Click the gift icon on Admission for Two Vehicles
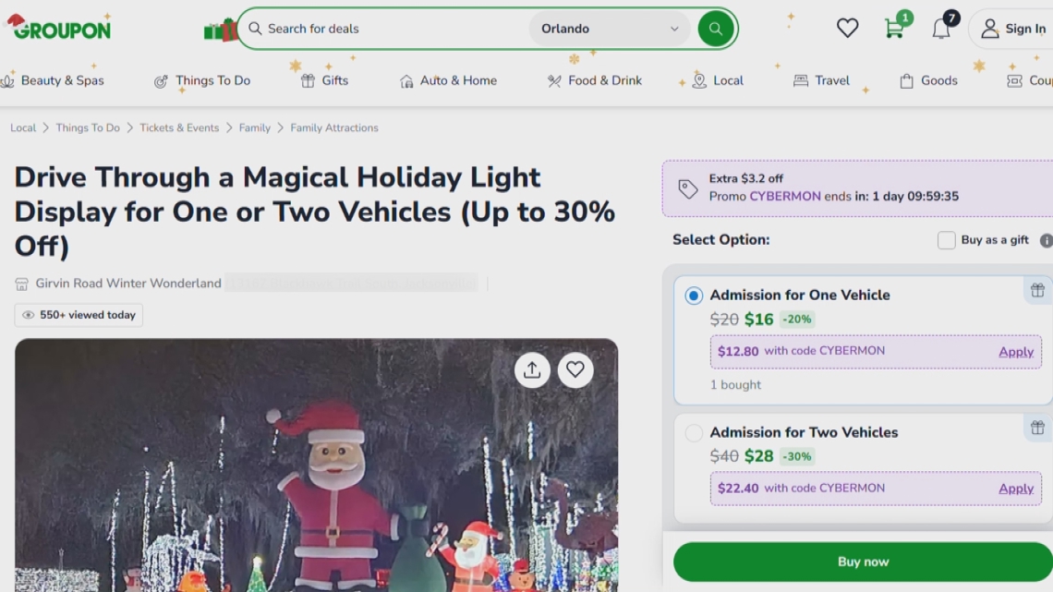1053x592 pixels. click(x=1036, y=427)
